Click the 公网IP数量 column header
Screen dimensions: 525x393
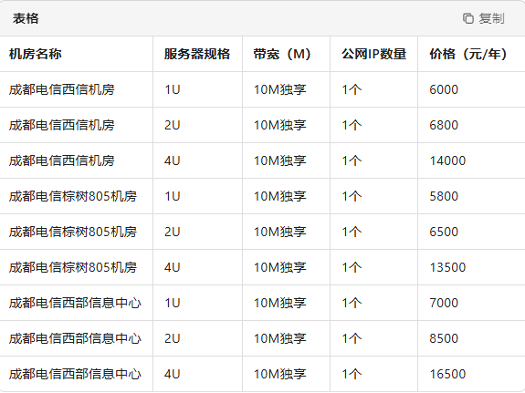tap(374, 54)
